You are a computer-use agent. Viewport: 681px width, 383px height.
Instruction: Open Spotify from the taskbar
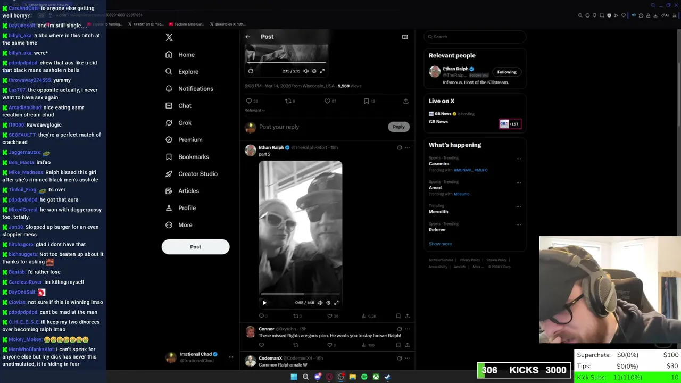364,377
